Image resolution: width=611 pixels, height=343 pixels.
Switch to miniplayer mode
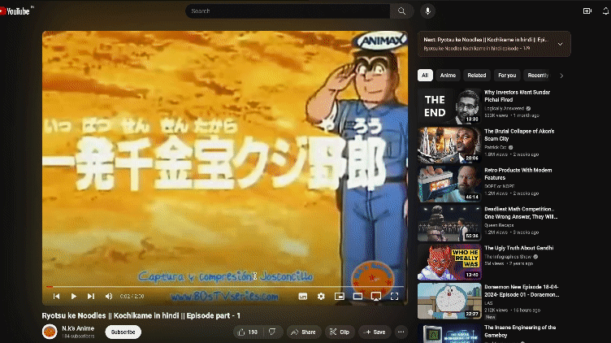[x=340, y=296]
